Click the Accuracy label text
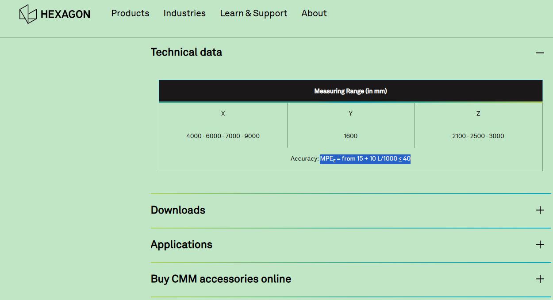The image size is (553, 300). click(304, 159)
